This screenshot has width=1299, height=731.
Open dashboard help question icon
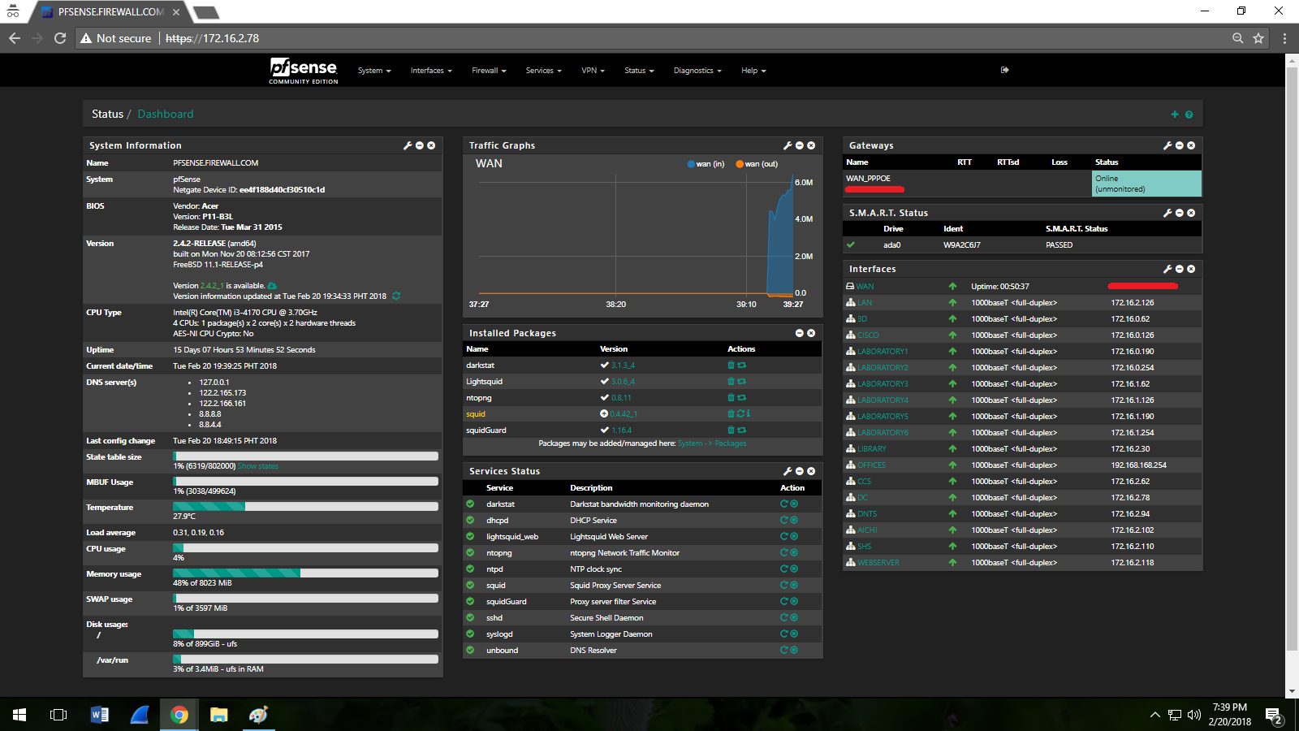(1189, 115)
